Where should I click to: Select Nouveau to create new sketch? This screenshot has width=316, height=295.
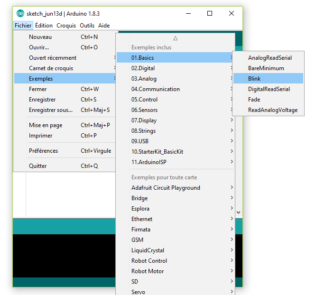pyautogui.click(x=65, y=37)
